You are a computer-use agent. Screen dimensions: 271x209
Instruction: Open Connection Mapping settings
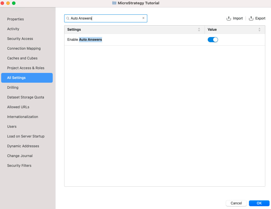tap(24, 49)
